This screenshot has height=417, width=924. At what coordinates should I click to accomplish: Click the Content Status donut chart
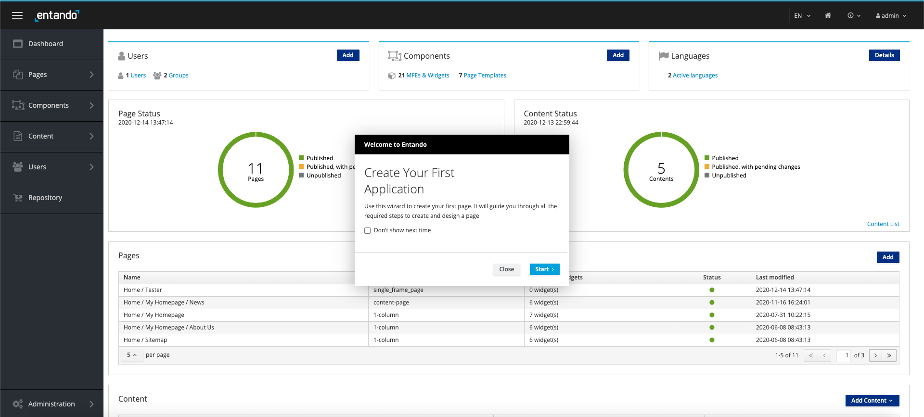[661, 170]
